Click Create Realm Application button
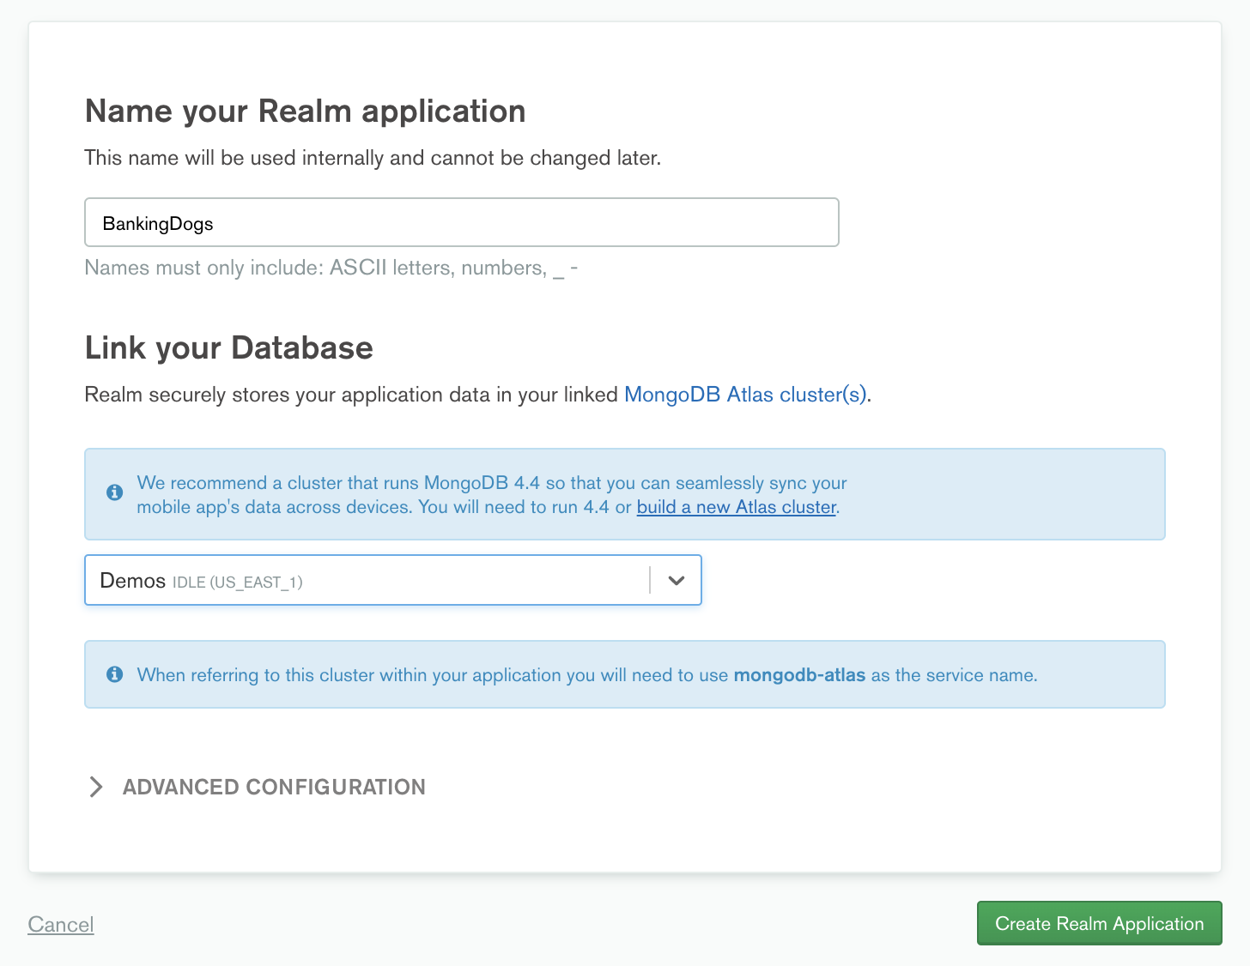 click(1099, 923)
